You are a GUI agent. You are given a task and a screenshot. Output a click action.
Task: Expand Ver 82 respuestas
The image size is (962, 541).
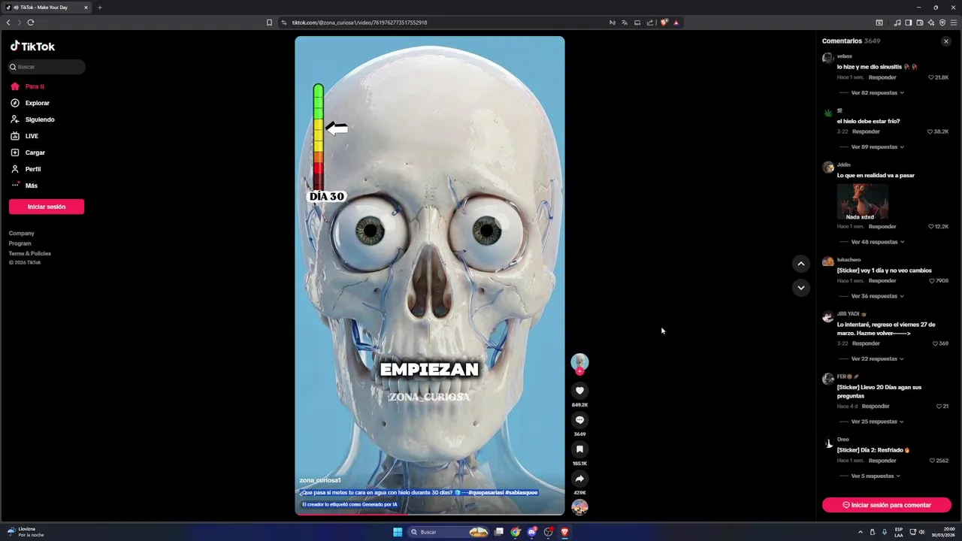[877, 92]
